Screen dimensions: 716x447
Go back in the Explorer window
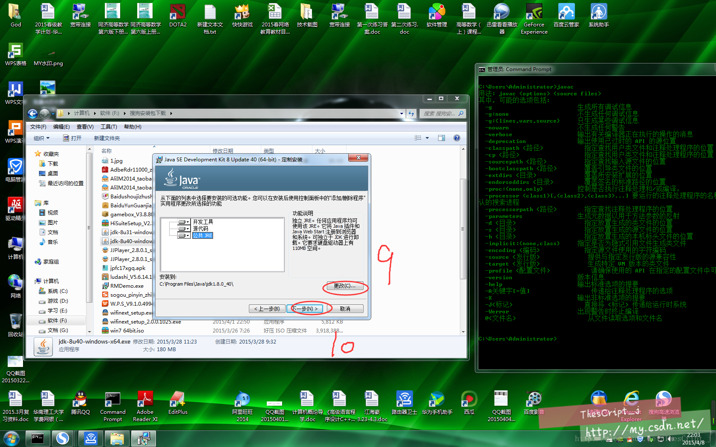click(x=33, y=113)
